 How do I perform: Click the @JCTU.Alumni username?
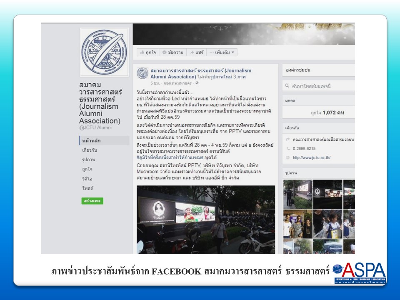95,127
